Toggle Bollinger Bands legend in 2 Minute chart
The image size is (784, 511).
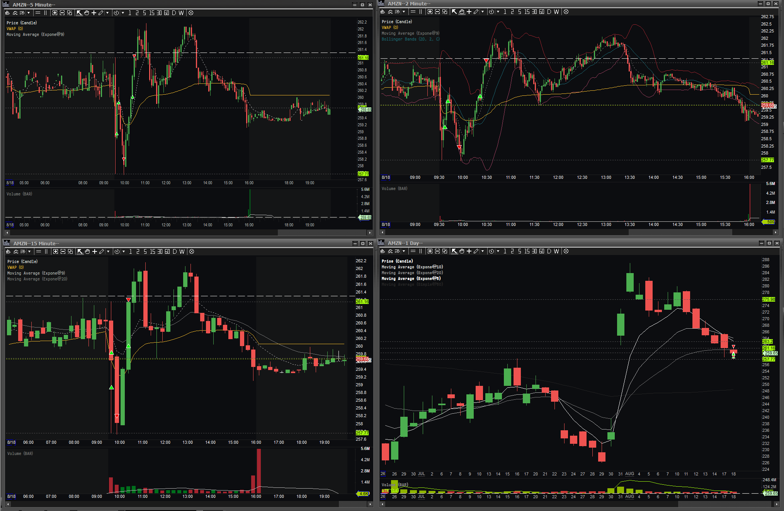pyautogui.click(x=411, y=39)
